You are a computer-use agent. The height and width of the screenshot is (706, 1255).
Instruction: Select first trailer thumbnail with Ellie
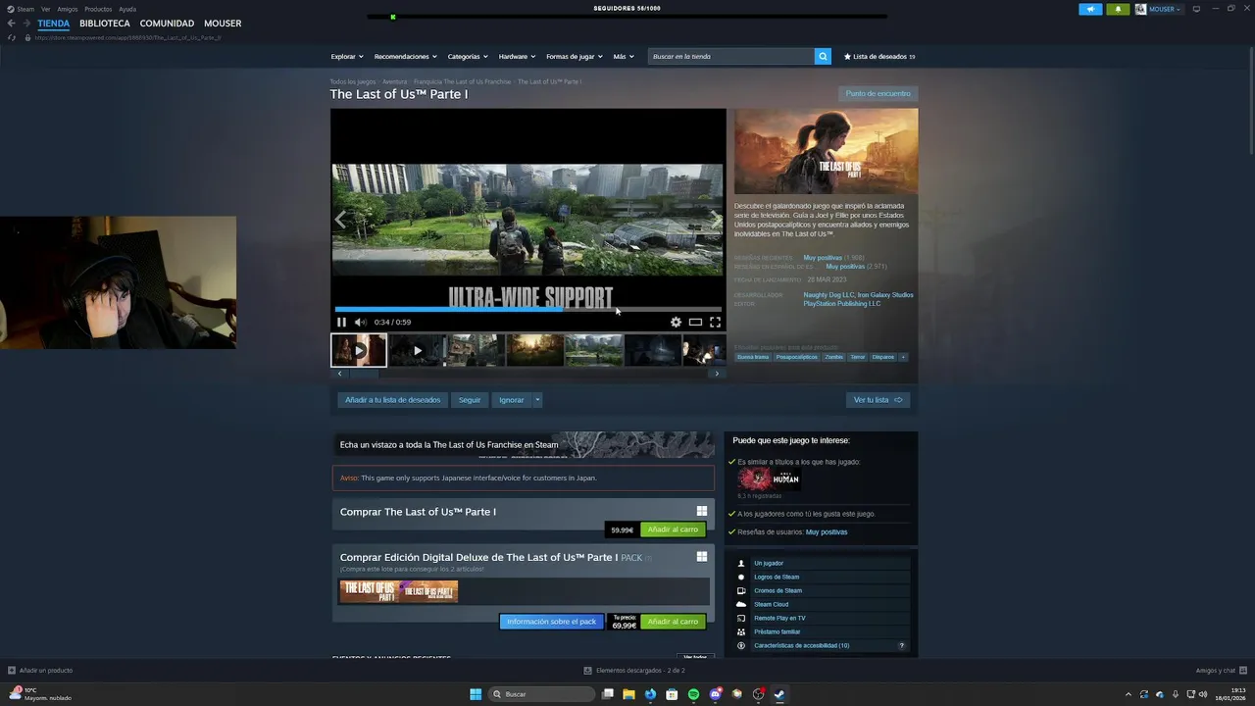click(x=359, y=350)
